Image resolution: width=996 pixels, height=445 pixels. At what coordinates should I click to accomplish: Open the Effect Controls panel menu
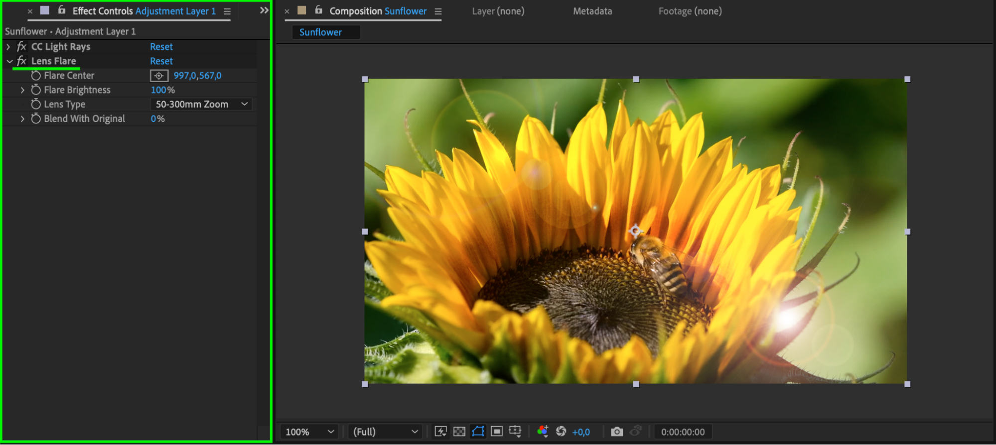[227, 11]
